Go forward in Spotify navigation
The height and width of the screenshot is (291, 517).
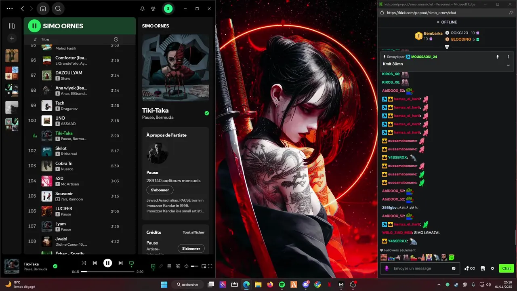point(32,8)
